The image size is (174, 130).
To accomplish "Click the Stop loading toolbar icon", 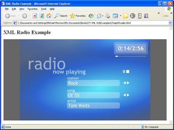I will 35,16.
